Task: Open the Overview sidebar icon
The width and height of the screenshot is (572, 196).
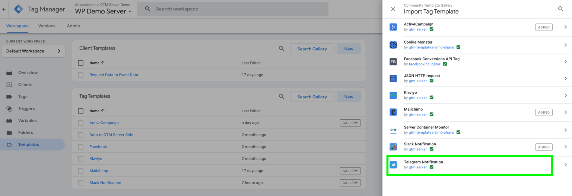Action: click(9, 73)
